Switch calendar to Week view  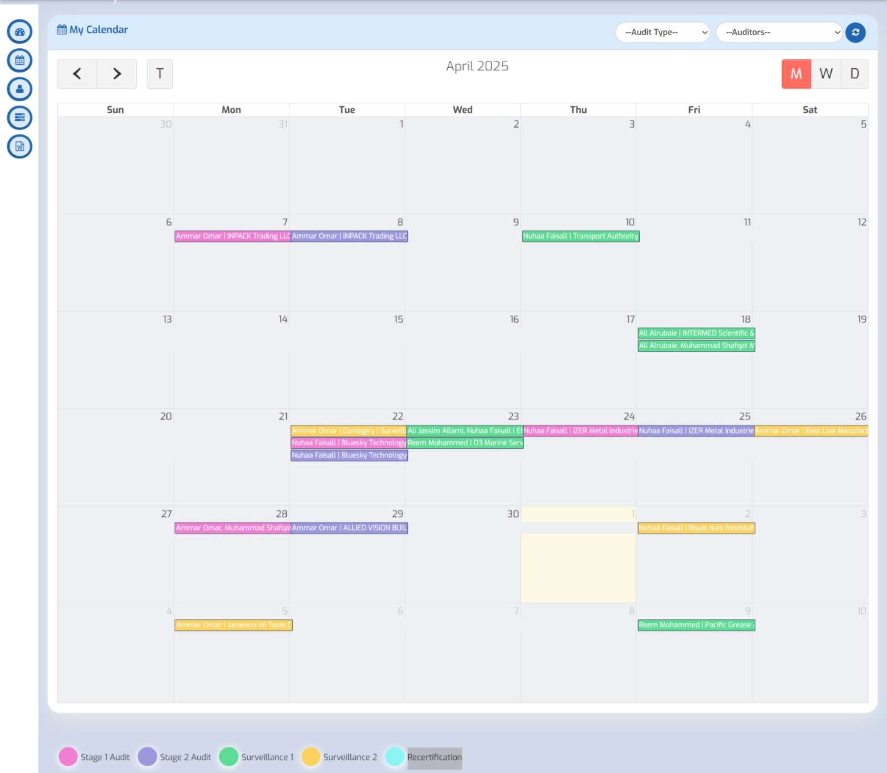coord(825,73)
